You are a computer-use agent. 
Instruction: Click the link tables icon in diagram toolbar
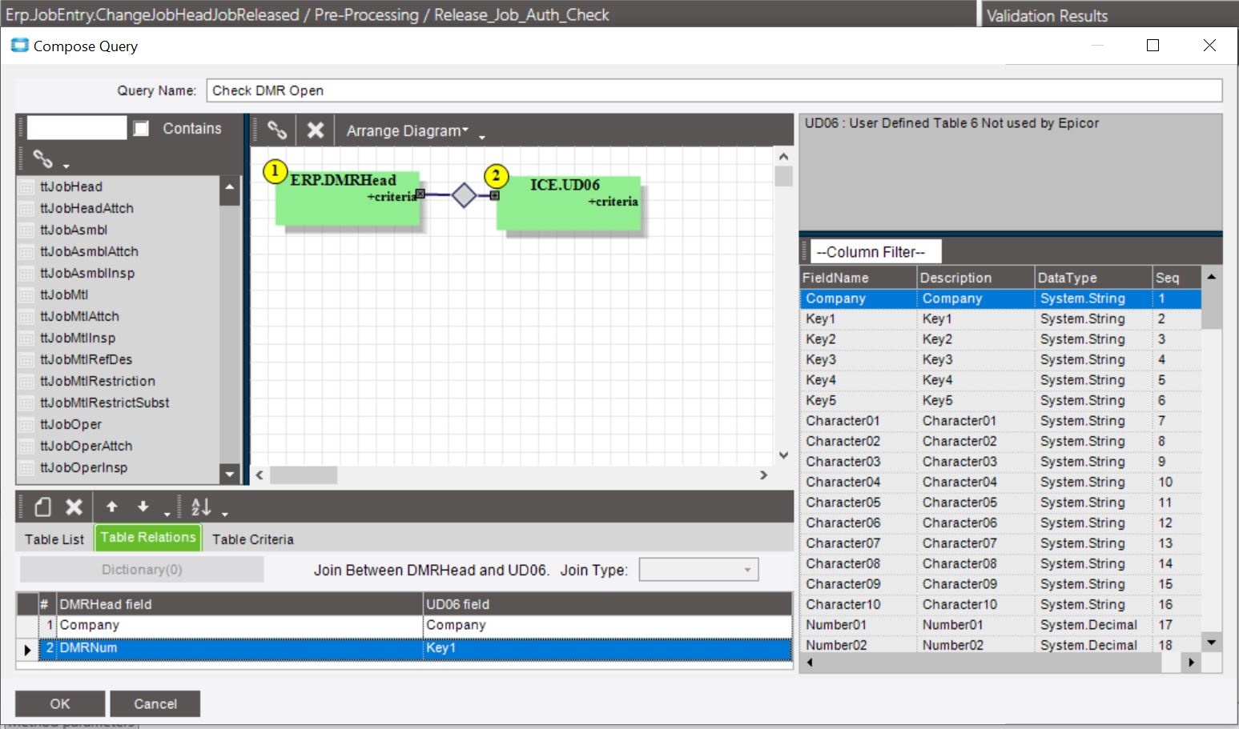(x=277, y=130)
